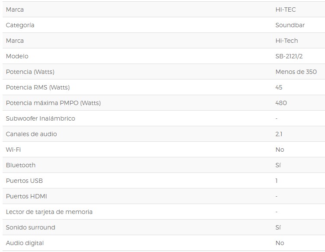Click the audio channels value "2.1"

click(279, 134)
